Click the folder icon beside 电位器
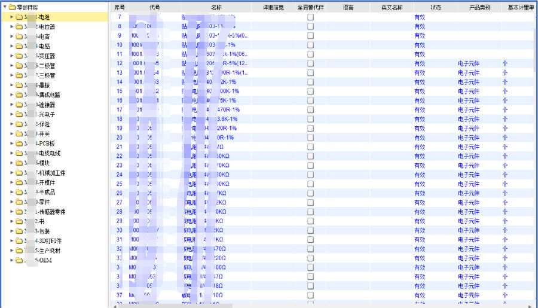 coord(19,26)
